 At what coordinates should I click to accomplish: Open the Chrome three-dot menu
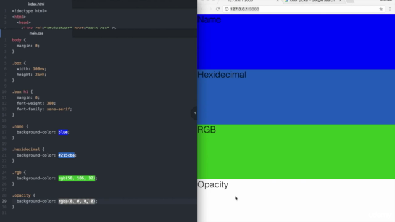390,9
